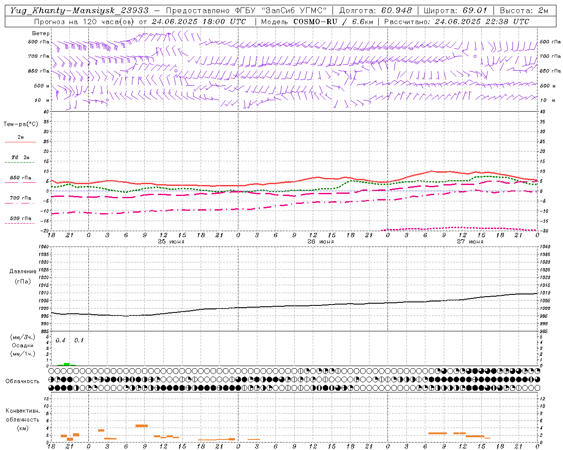This screenshot has width=563, height=450.
Task: Click the long orange bar on 27 июня morning
Action: click(438, 433)
